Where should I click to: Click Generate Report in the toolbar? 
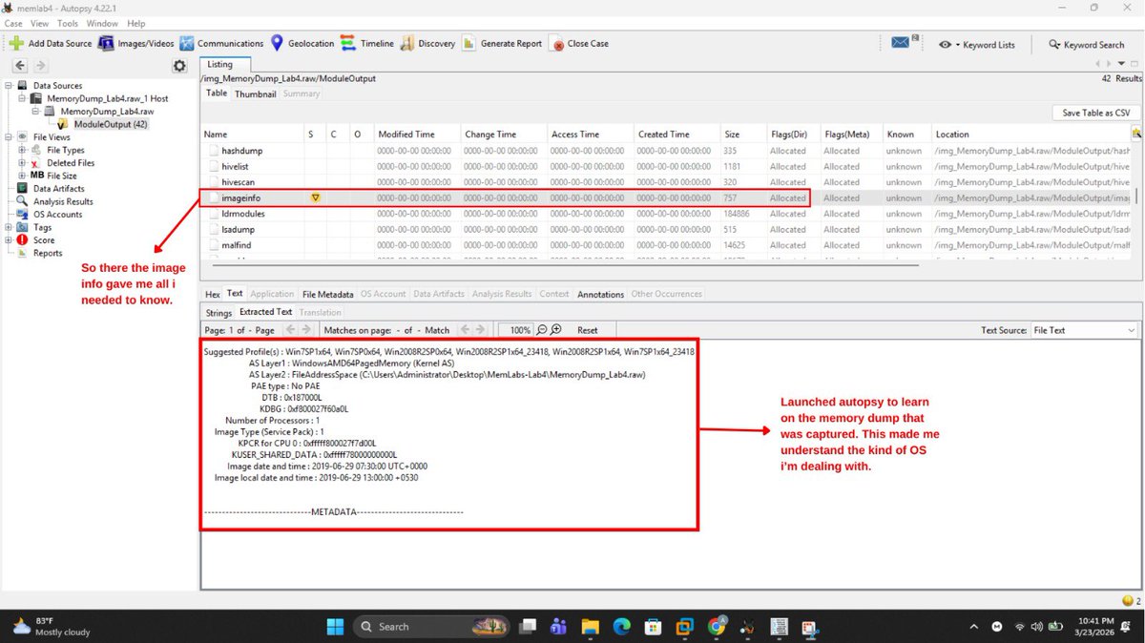point(502,43)
